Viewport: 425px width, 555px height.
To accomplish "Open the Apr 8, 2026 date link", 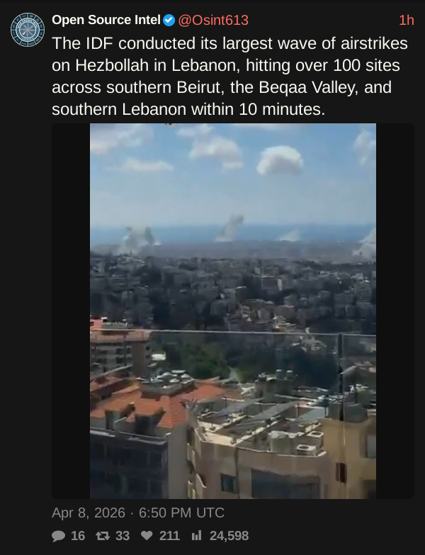I will click(x=89, y=513).
